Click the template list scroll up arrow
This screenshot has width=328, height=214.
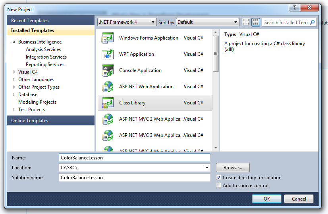click(x=216, y=32)
